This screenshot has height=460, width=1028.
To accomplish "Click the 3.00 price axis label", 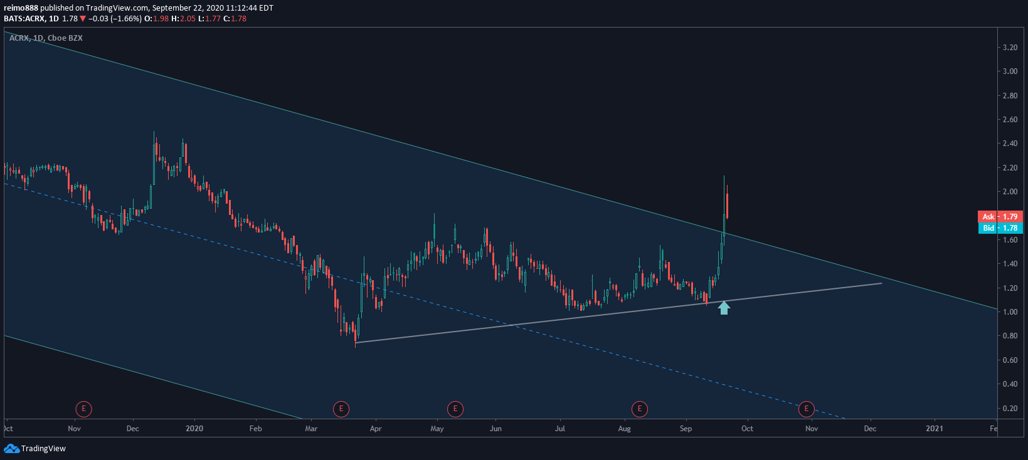I will click(1010, 71).
